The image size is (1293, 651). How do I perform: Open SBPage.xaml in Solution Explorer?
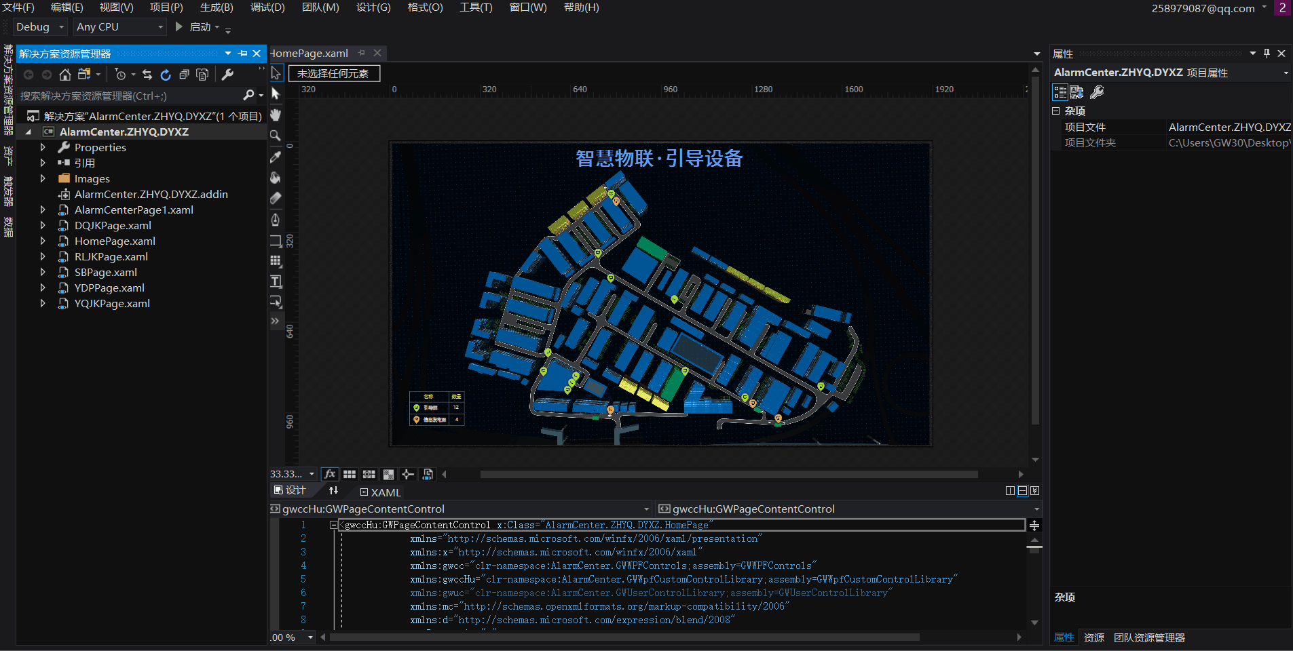[105, 272]
